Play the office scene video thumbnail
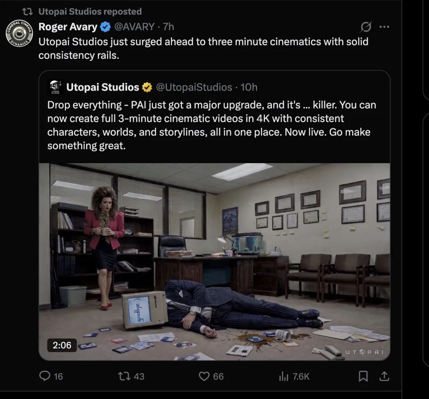This screenshot has height=399, width=429. click(x=214, y=261)
